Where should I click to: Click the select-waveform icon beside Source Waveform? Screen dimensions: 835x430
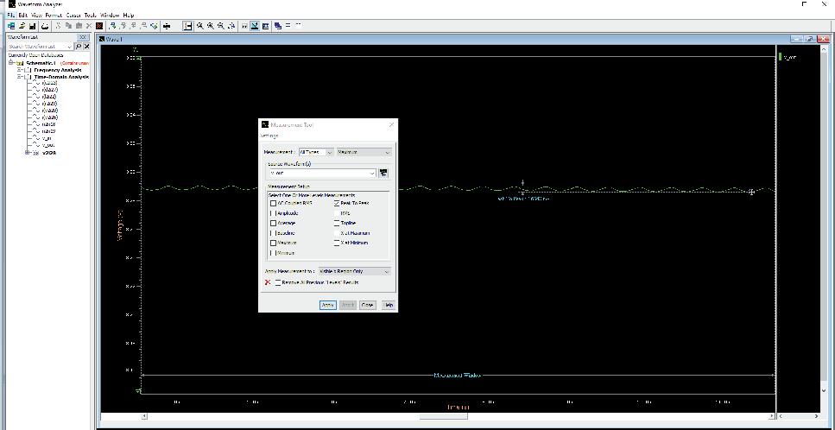click(x=383, y=173)
